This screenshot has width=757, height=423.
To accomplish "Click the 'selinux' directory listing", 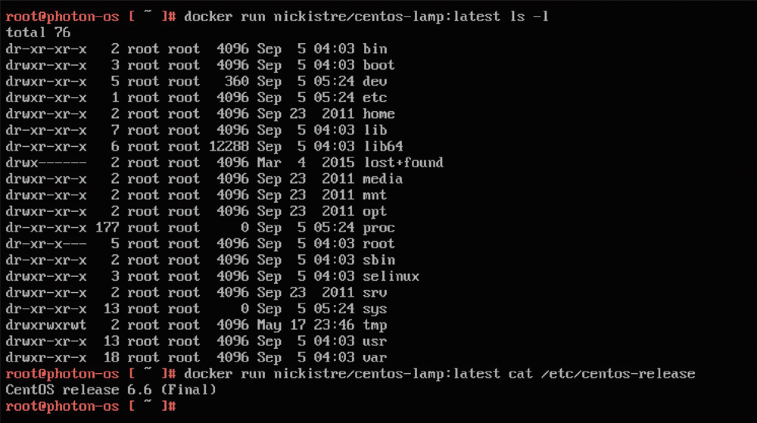I will [213, 276].
